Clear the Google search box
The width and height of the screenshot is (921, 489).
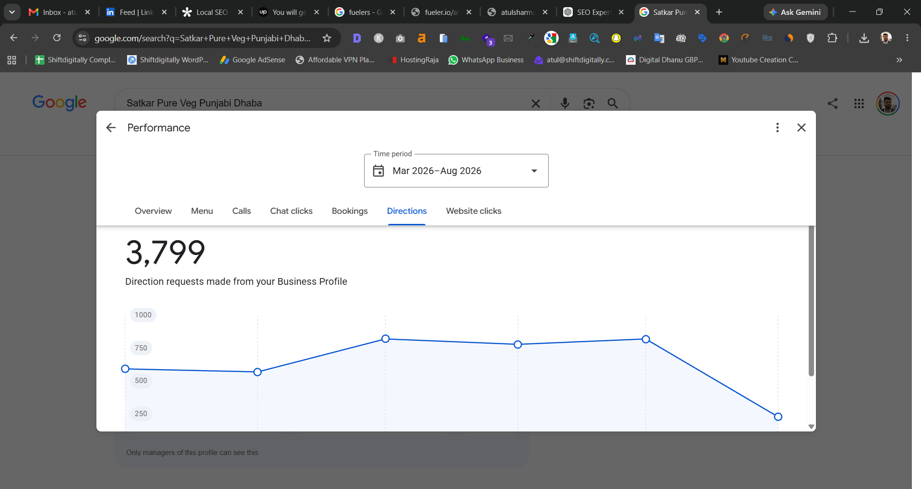(536, 103)
